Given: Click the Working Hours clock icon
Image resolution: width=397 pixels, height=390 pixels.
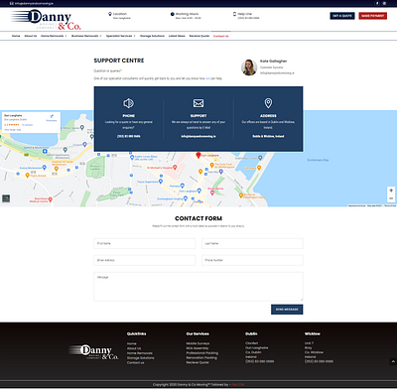Looking at the screenshot, I should click(x=173, y=14).
